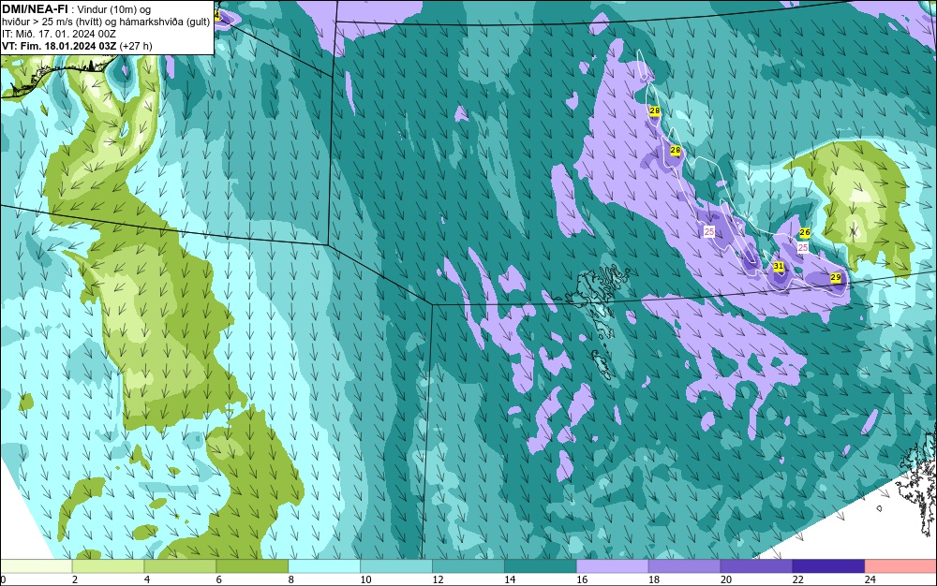The height and width of the screenshot is (586, 937).
Task: Click the "Vindur (10m) og" header text
Action: click(x=115, y=9)
